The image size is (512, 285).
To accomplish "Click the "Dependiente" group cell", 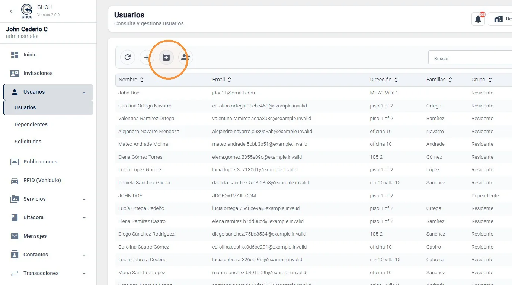I will [x=485, y=195].
